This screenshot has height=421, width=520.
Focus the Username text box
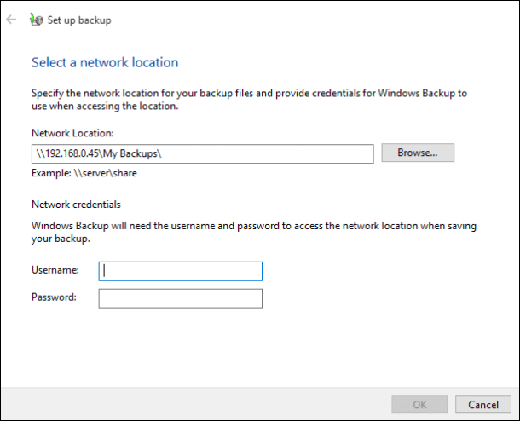coord(181,271)
